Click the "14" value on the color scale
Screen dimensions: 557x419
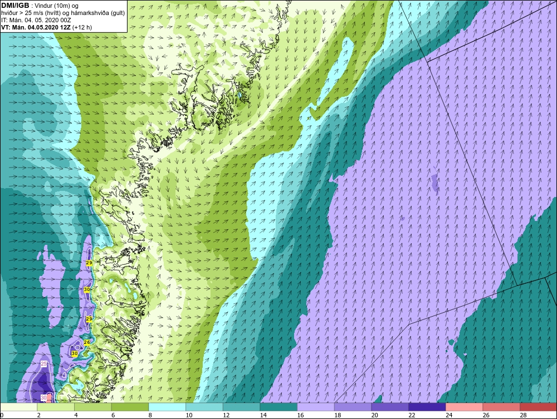(x=263, y=415)
